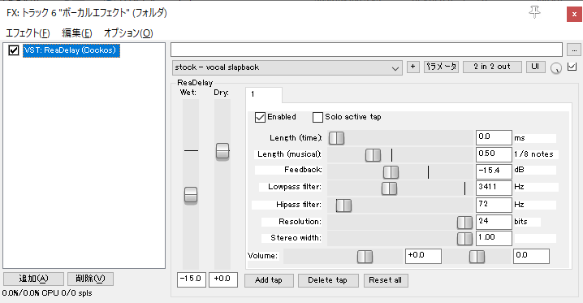
Task: Click the Feedback slider handle
Action: (391, 172)
